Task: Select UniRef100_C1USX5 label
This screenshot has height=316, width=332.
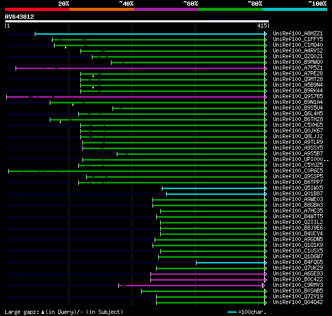Action: coord(298,251)
